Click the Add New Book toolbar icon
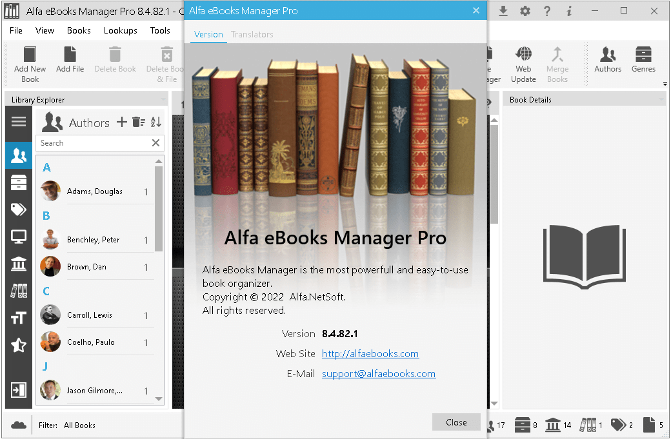 pos(30,64)
